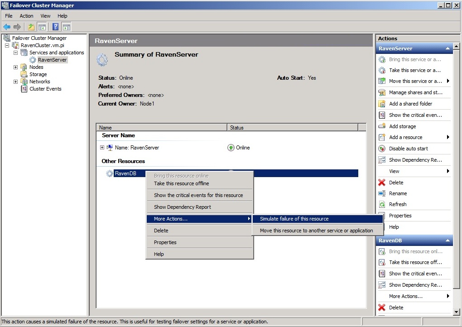Click the Name column header
Screen dimensions: 462x327
tap(161, 128)
